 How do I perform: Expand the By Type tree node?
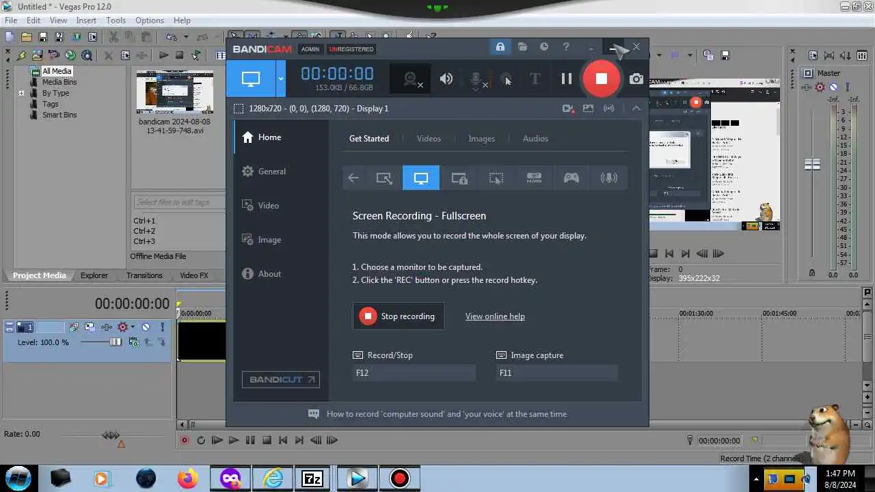tap(21, 93)
